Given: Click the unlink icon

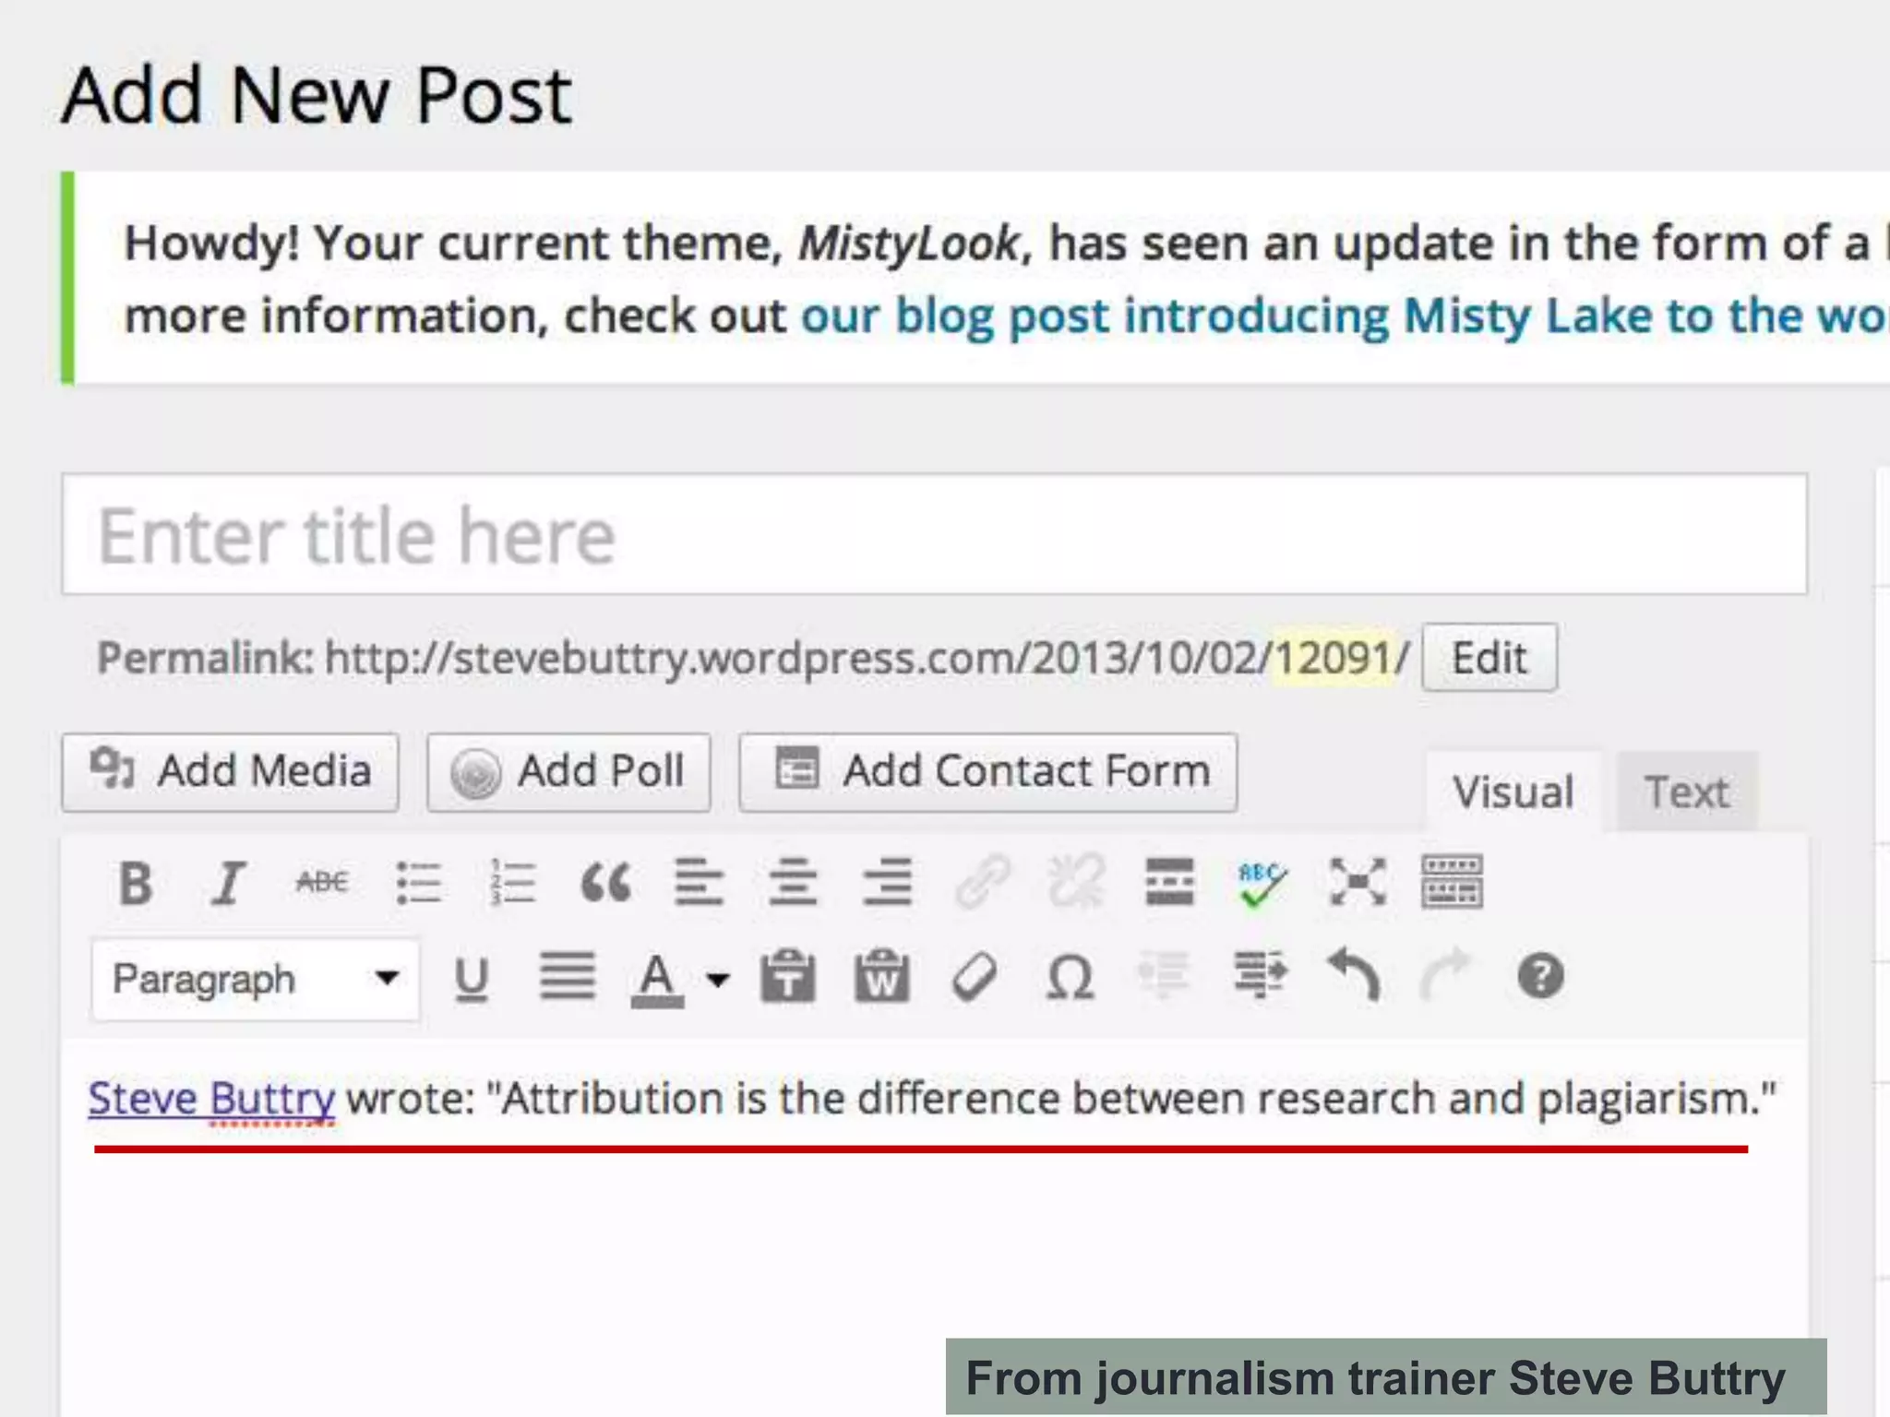Looking at the screenshot, I should coord(1076,883).
